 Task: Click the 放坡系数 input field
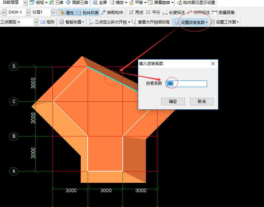click(x=187, y=83)
